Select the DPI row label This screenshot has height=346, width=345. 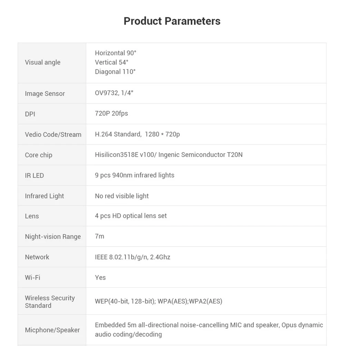click(30, 114)
